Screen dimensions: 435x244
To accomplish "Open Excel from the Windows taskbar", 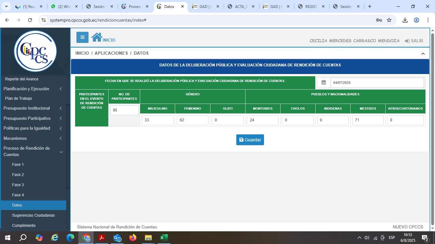I will click(x=164, y=238).
